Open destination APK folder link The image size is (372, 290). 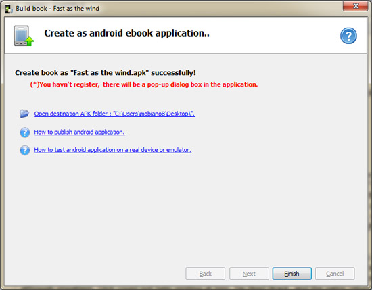tap(114, 114)
